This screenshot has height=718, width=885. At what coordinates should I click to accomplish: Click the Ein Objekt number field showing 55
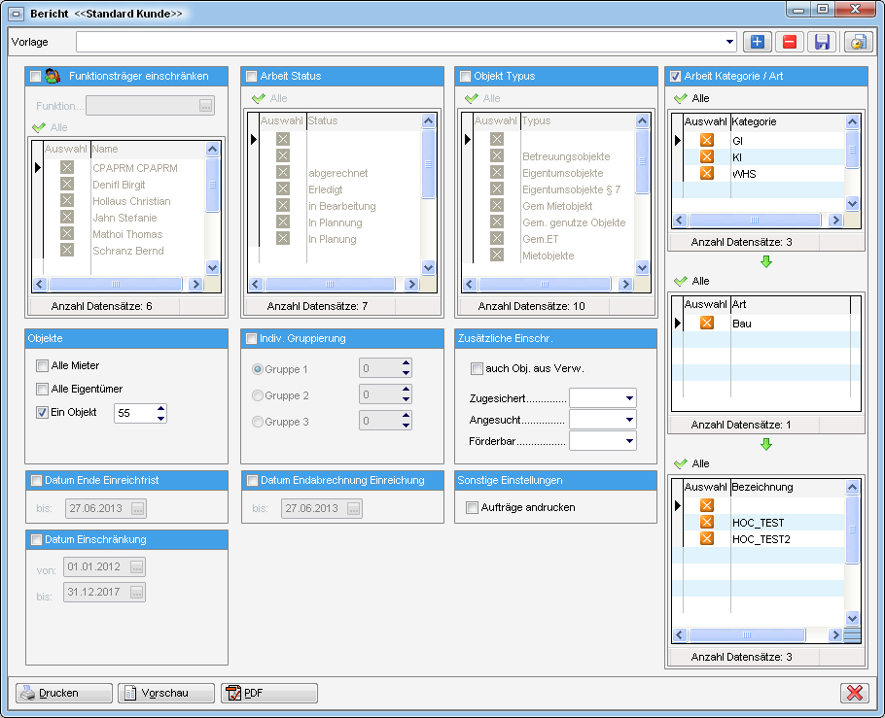(134, 413)
